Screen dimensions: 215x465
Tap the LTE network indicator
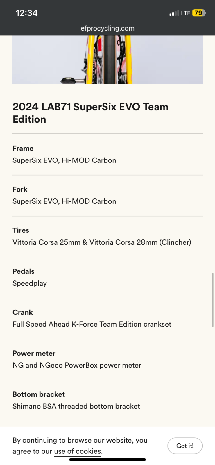pos(185,13)
